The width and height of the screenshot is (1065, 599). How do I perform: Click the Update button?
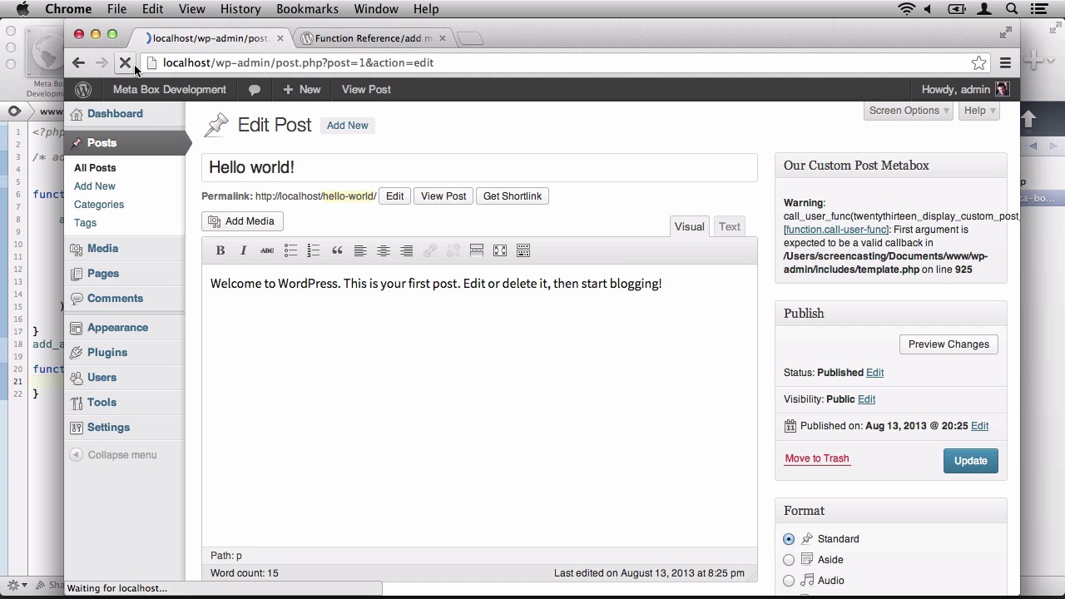pos(970,461)
